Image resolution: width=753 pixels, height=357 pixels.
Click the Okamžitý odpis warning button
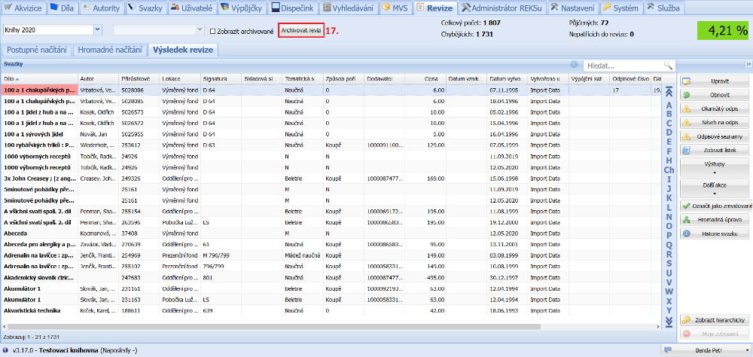click(x=715, y=108)
